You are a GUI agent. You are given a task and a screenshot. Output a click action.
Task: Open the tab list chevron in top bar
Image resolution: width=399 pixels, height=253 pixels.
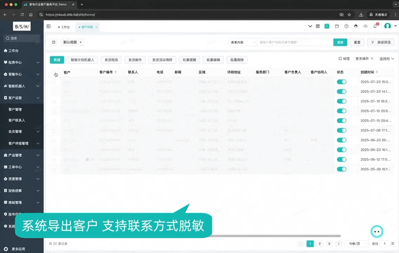pyautogui.click(x=310, y=26)
